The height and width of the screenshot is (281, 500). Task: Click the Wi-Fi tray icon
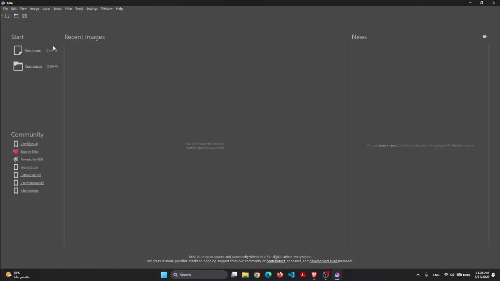coord(446,275)
